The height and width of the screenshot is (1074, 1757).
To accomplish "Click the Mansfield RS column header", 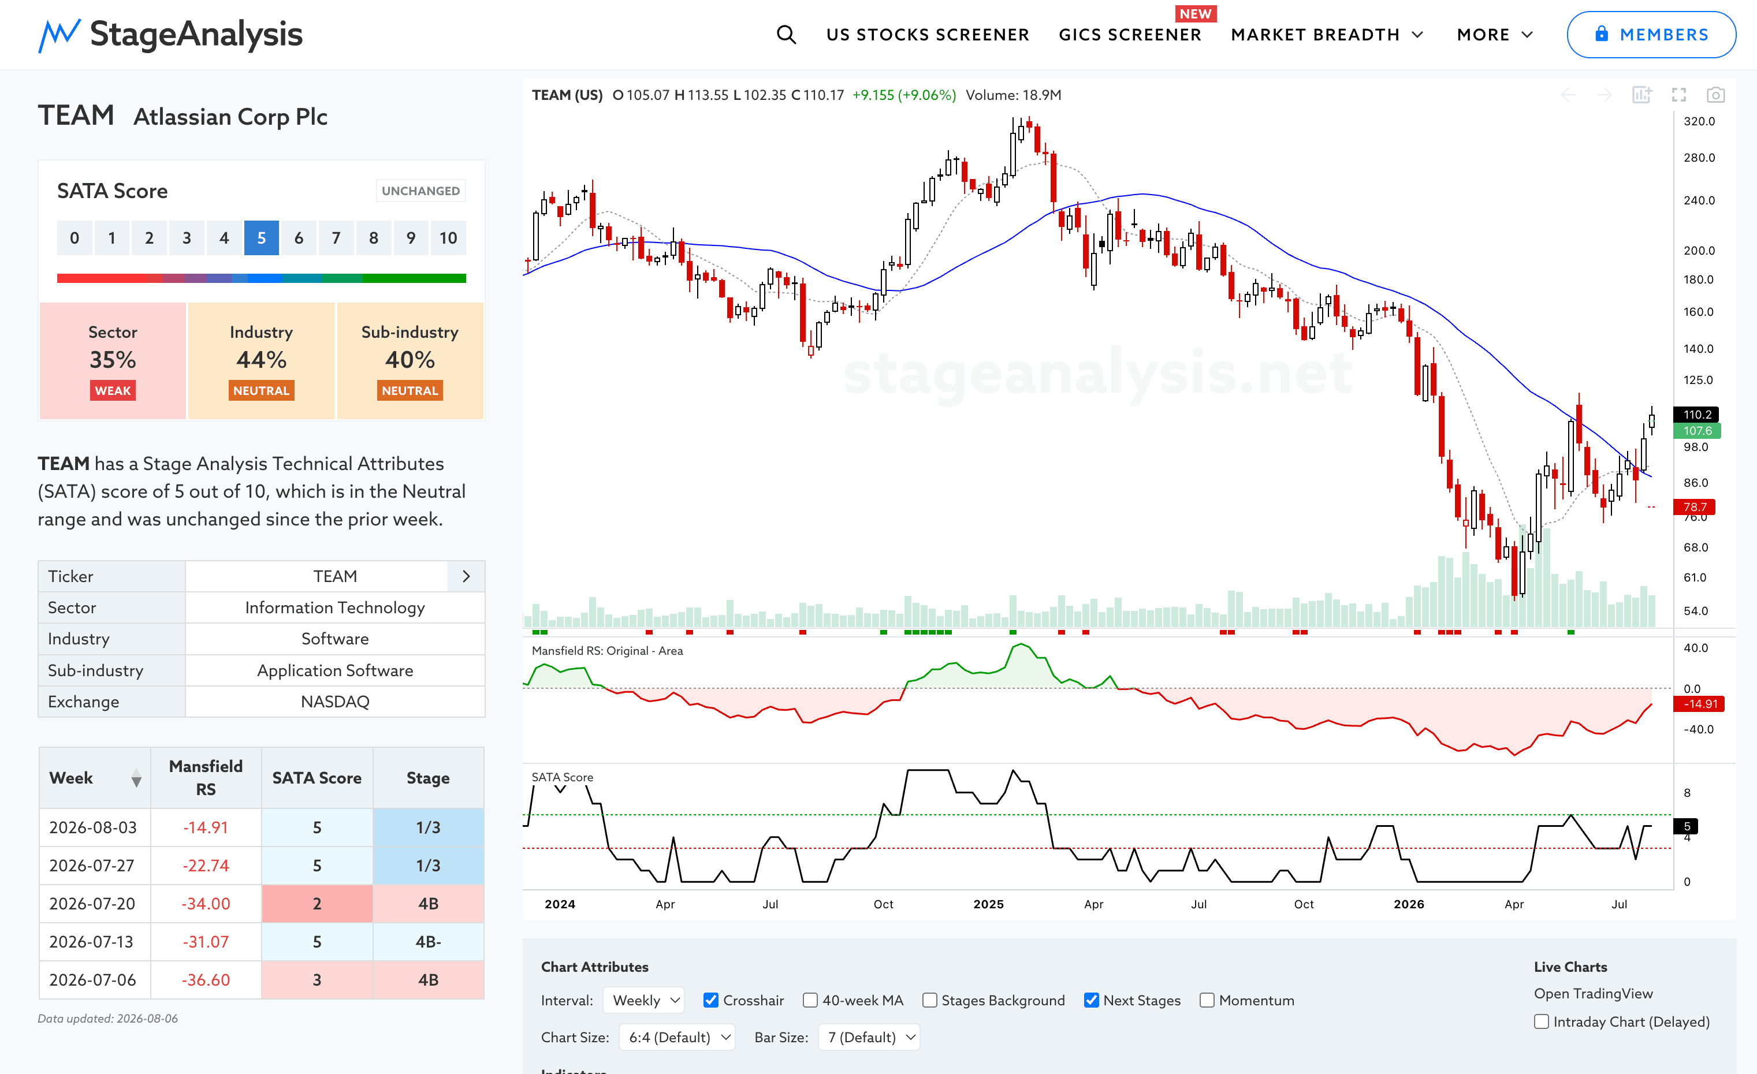I will (206, 778).
